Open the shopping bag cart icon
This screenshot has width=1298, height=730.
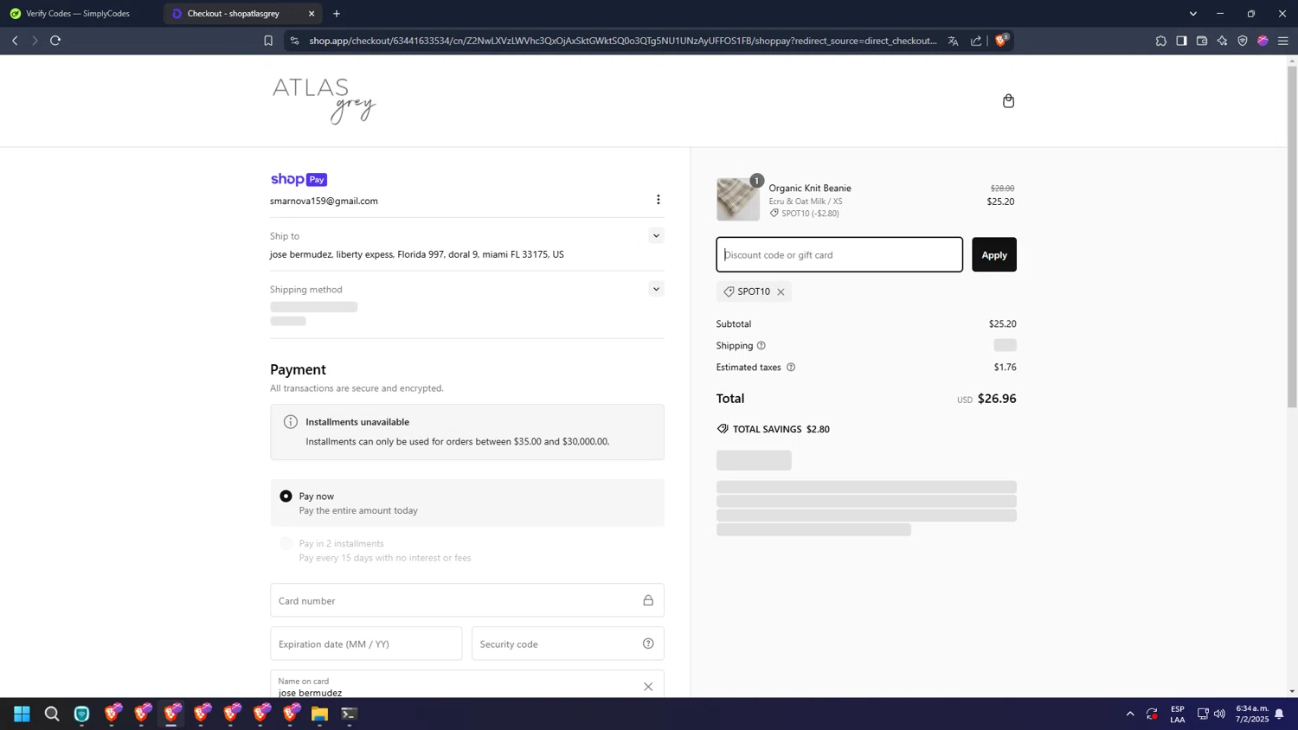[x=1008, y=101]
